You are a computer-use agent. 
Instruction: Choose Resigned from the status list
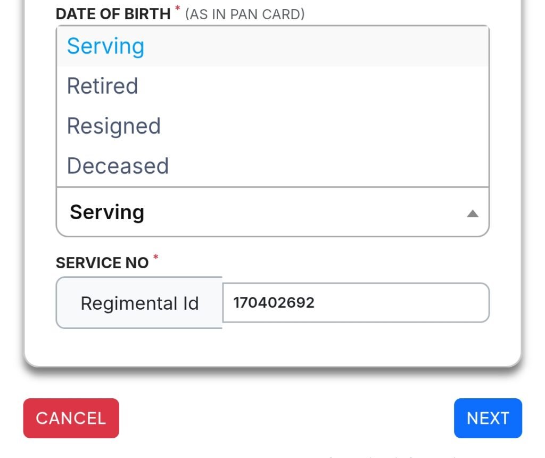click(113, 126)
